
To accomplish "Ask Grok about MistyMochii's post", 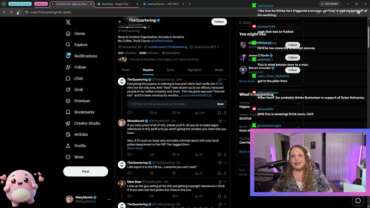I will [220, 121].
